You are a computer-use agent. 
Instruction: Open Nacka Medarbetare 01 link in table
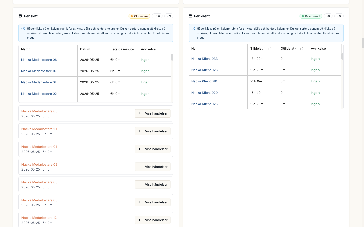click(x=39, y=82)
